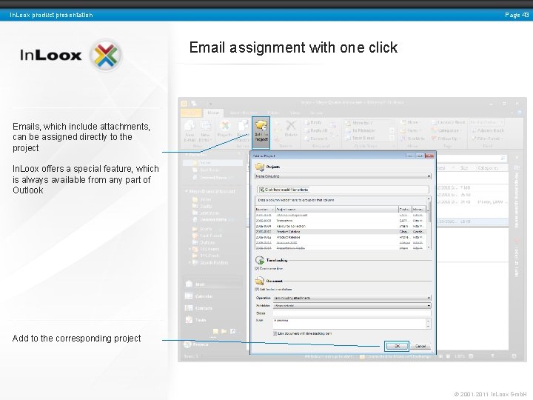
Task: Click into the Note text area
Action: point(350,324)
